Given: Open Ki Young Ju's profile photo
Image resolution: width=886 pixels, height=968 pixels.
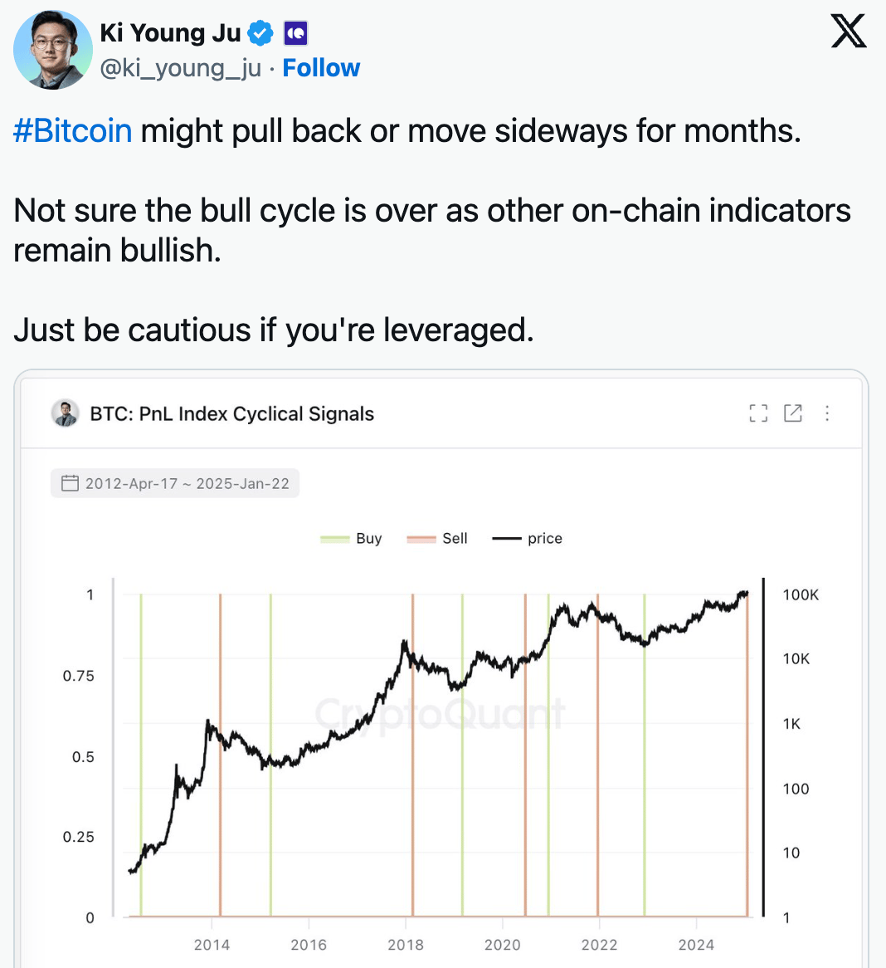Looking at the screenshot, I should [53, 50].
